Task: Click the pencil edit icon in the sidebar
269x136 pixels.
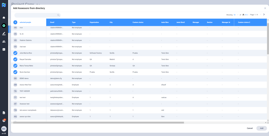Action: click(x=4, y=33)
